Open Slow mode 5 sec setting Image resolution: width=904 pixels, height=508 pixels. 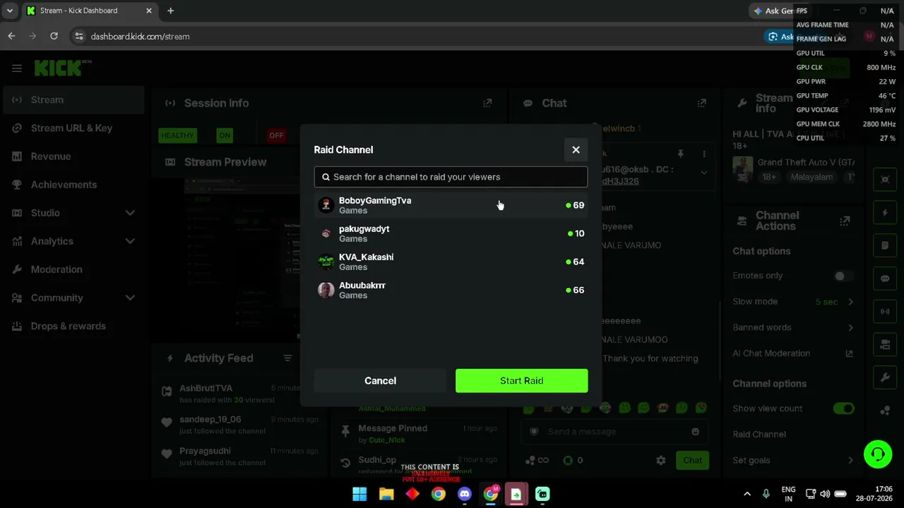coord(793,302)
